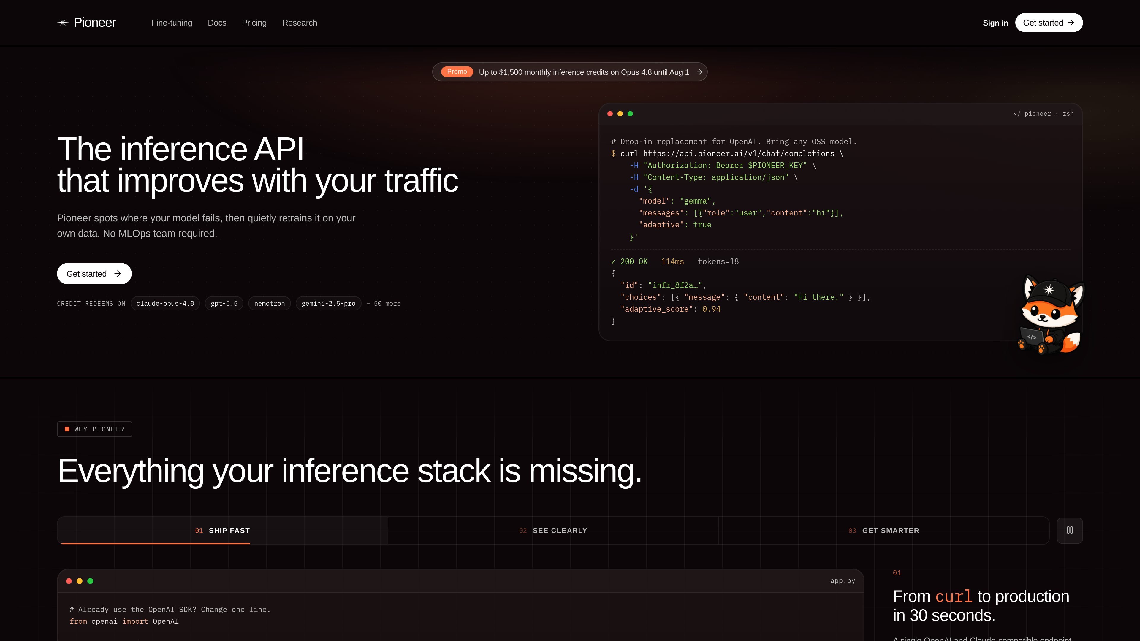Viewport: 1140px width, 641px height.
Task: Click the '"model": "gemma"' line in terminal
Action: coord(677,201)
